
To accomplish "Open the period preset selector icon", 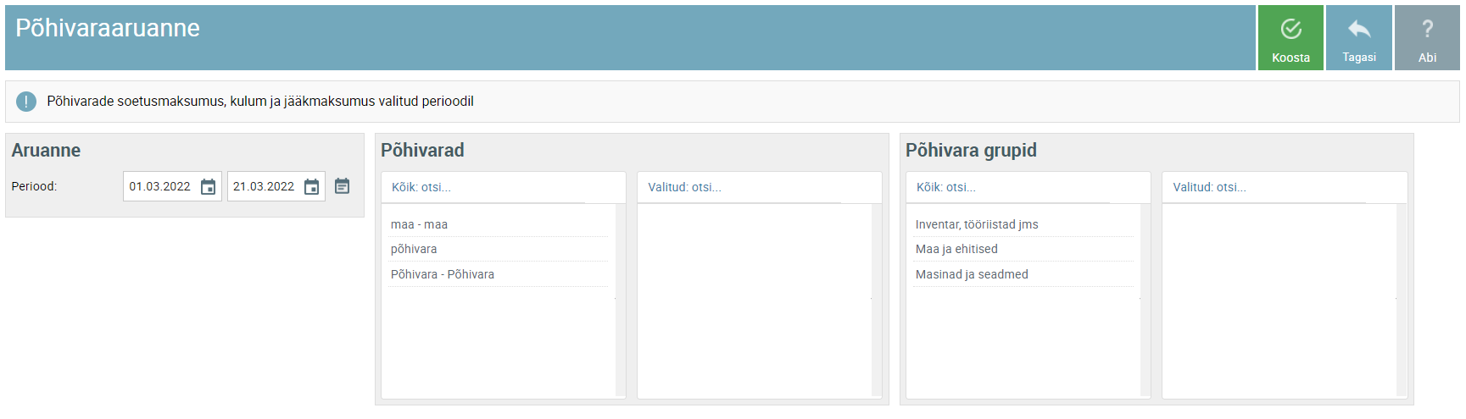I will click(x=342, y=186).
